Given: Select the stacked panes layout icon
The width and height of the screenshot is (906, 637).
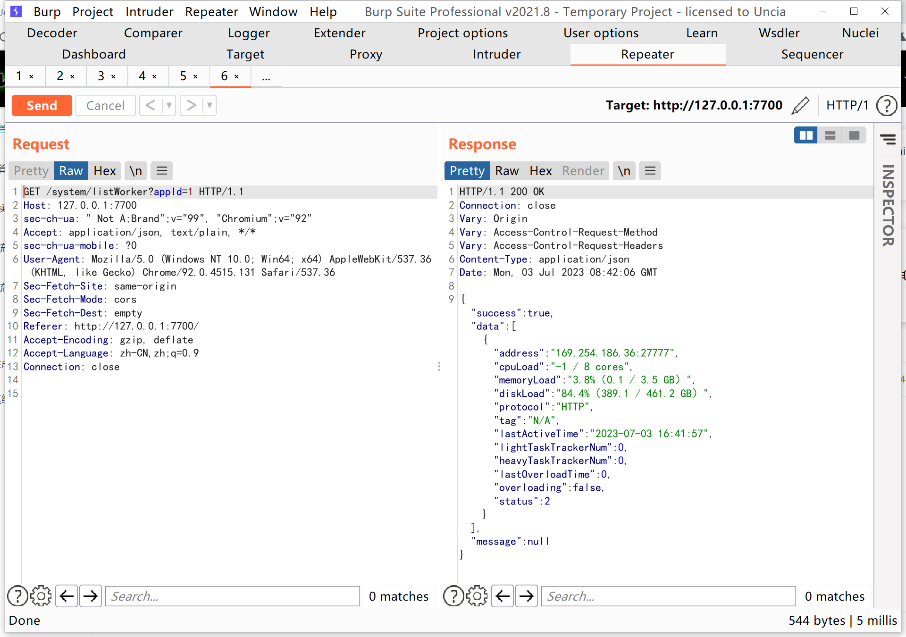Looking at the screenshot, I should [x=830, y=135].
